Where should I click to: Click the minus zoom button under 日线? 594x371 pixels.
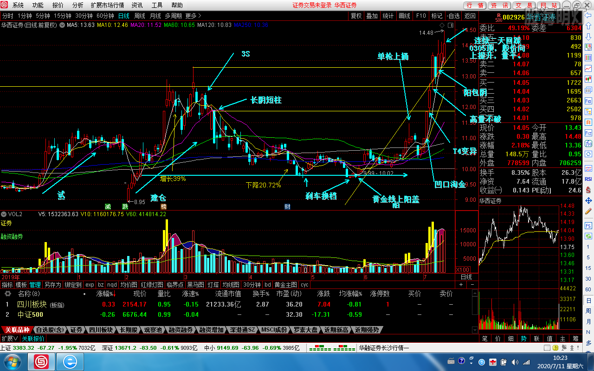(x=472, y=284)
